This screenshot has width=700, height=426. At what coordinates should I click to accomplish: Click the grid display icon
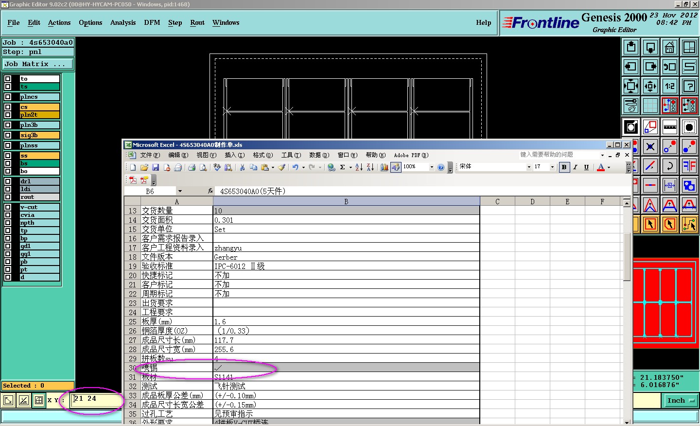(650, 106)
